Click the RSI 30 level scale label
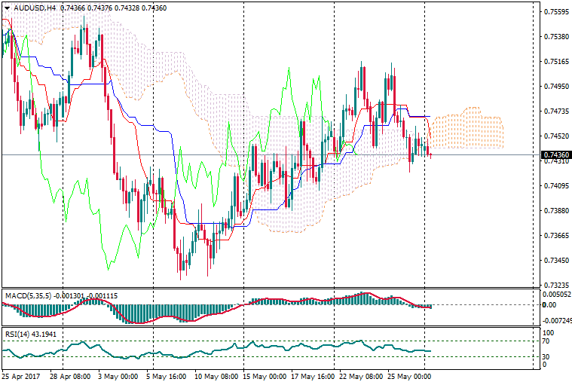The width and height of the screenshot is (572, 385). pos(548,356)
